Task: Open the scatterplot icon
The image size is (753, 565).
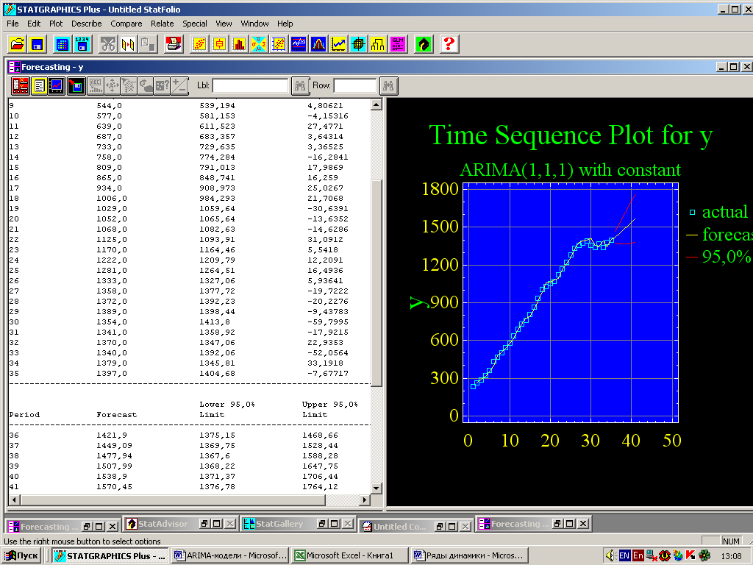Action: [199, 44]
